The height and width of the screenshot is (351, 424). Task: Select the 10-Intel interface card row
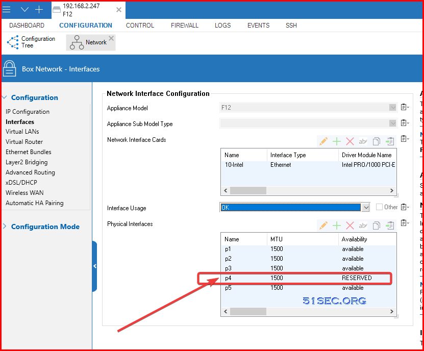pyautogui.click(x=309, y=165)
